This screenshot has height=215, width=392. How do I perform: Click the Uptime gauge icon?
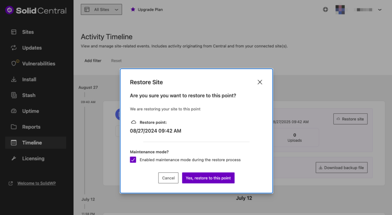[14, 111]
